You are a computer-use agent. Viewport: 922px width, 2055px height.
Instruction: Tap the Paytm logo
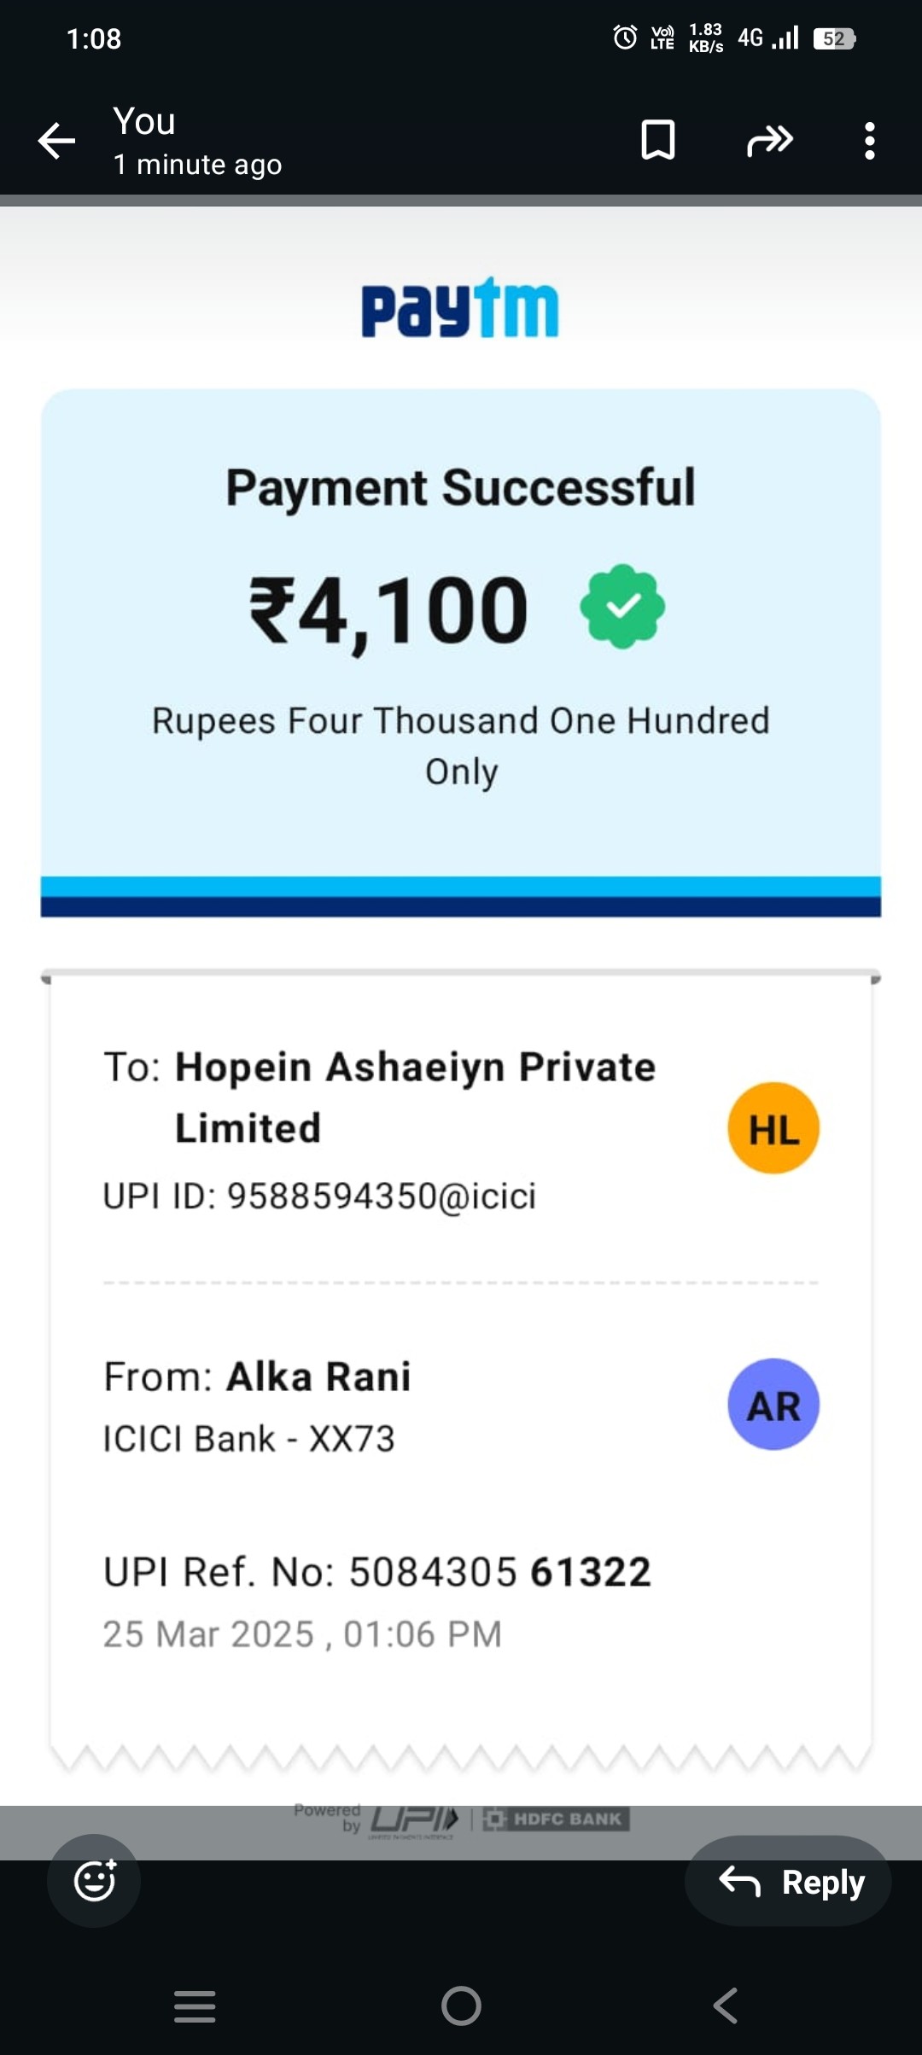(x=460, y=308)
